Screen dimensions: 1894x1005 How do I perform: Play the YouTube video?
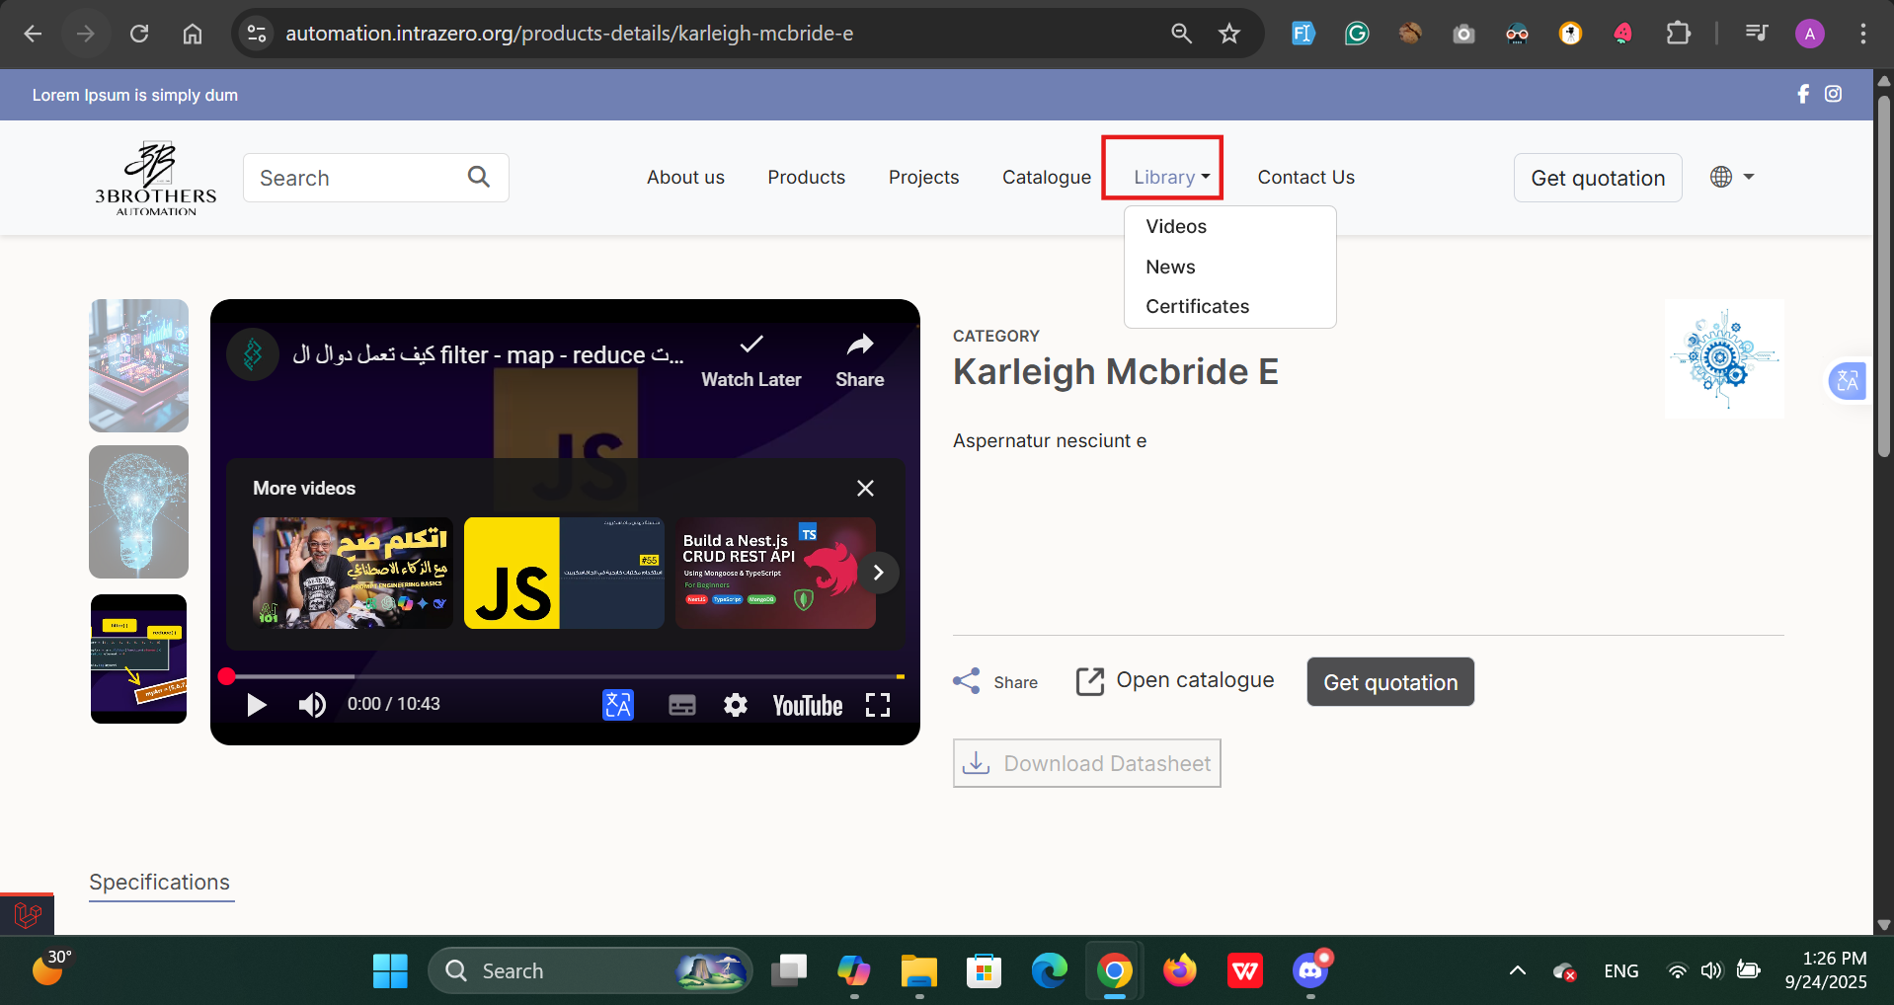pyautogui.click(x=257, y=705)
